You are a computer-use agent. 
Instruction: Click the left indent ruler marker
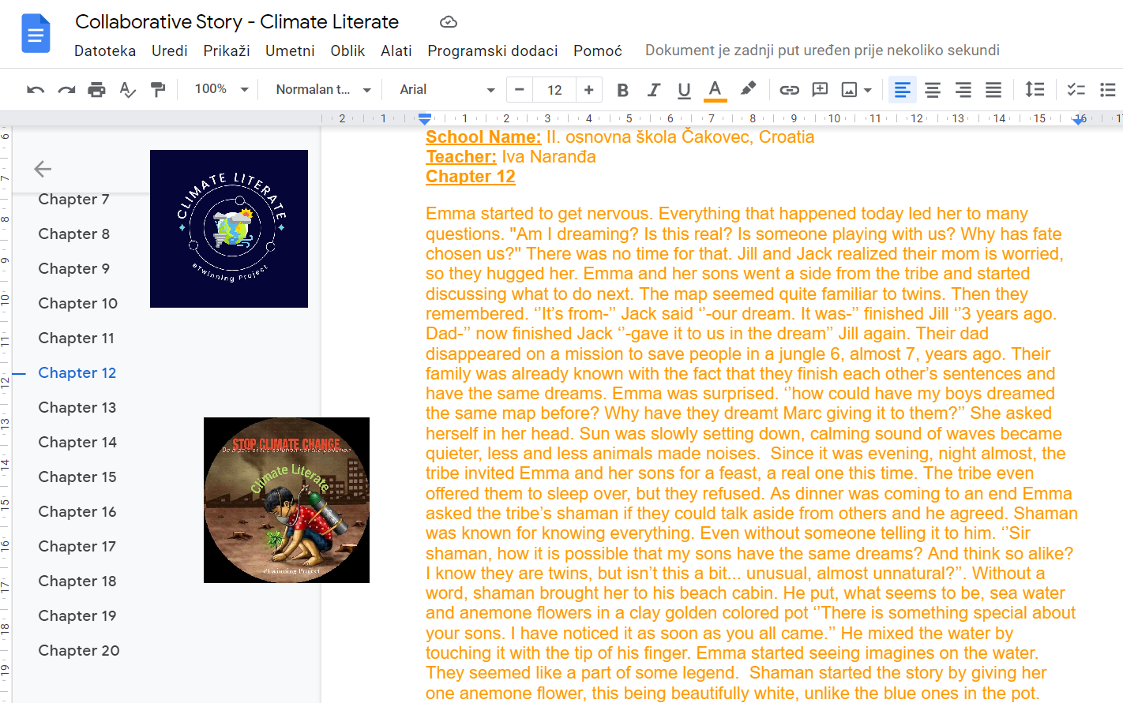(x=425, y=119)
